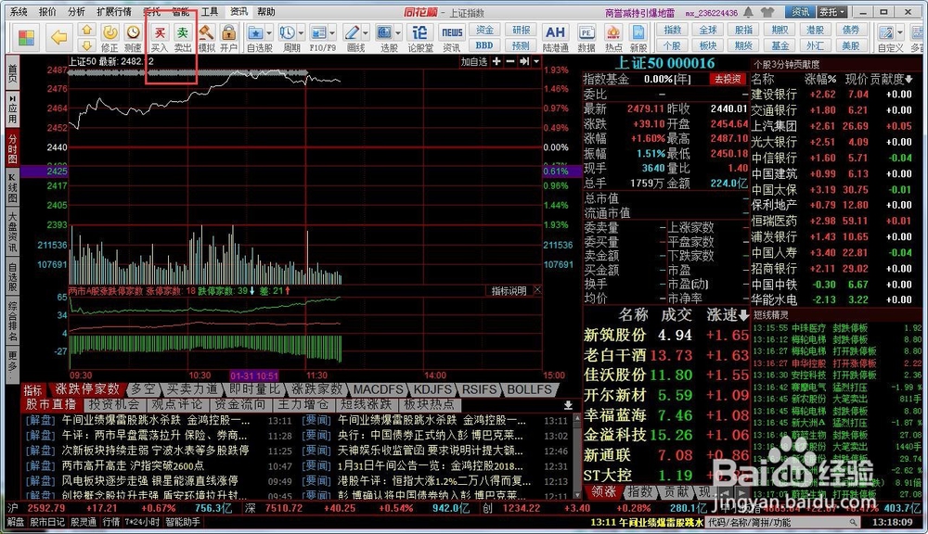
Task: Click the 研报 toolbar button
Action: [521, 30]
